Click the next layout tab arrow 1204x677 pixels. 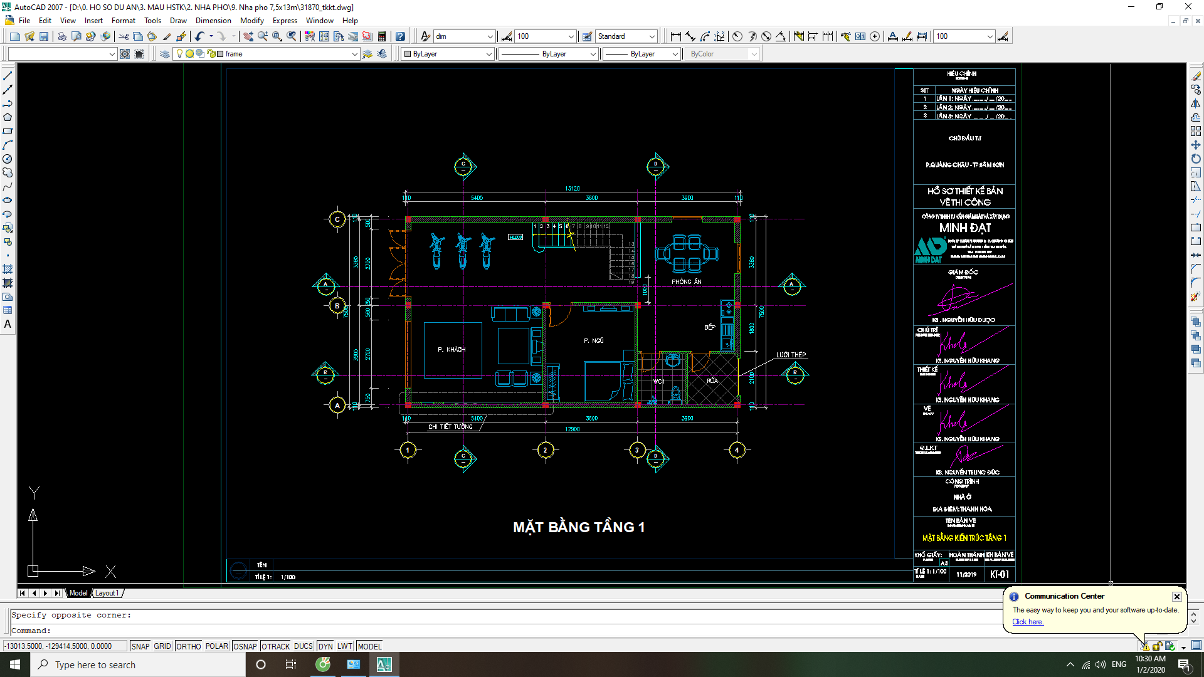45,593
